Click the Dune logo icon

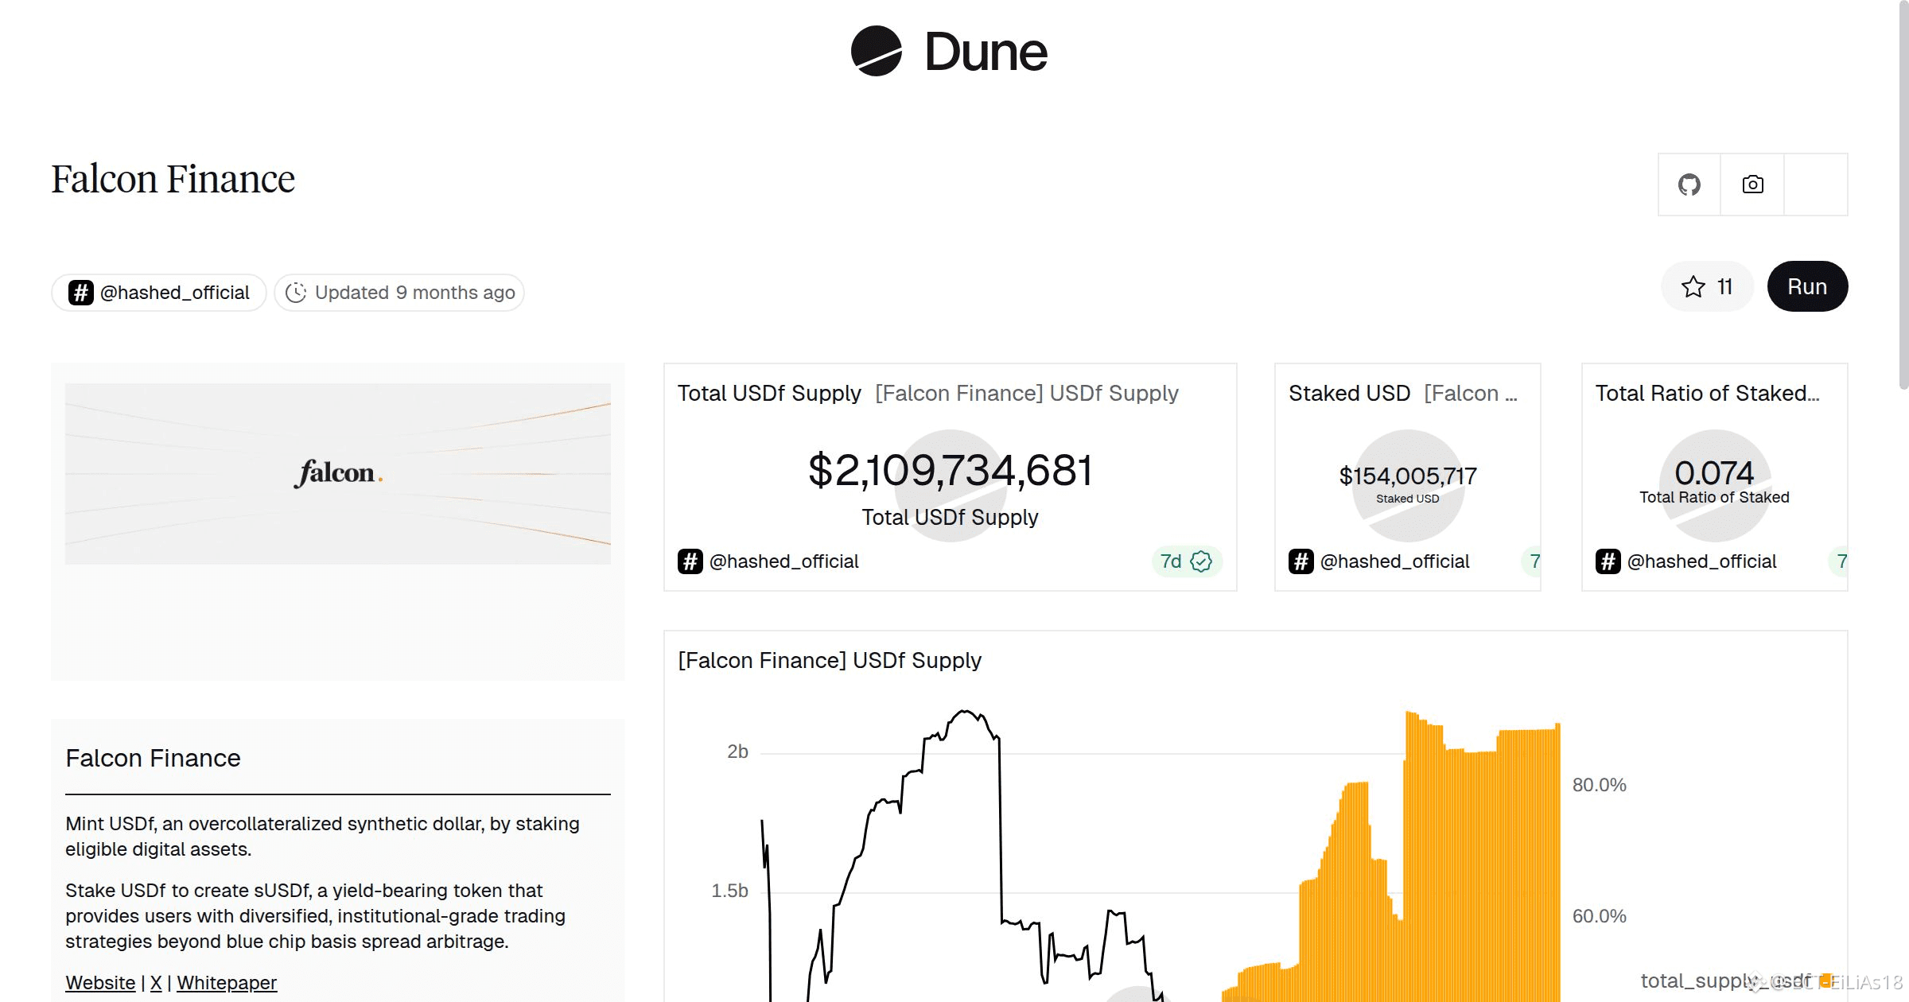click(x=876, y=51)
